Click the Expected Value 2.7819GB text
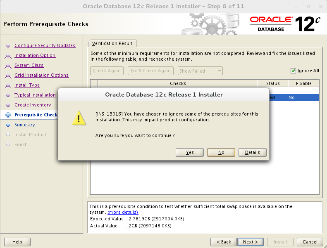 coord(156,219)
